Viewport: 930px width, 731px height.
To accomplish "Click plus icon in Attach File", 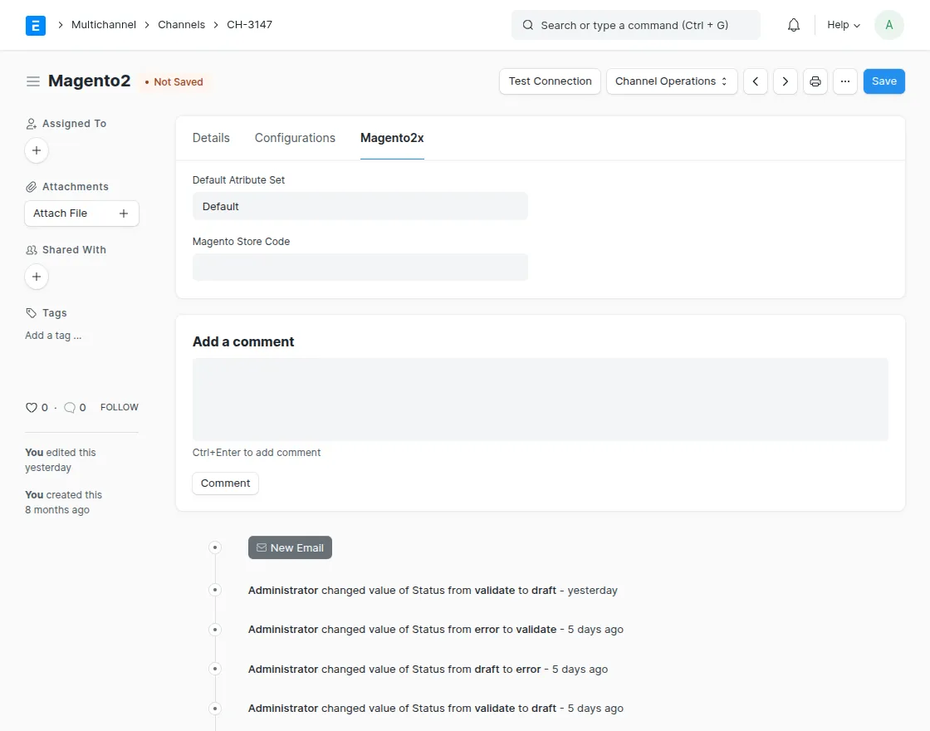I will click(124, 213).
